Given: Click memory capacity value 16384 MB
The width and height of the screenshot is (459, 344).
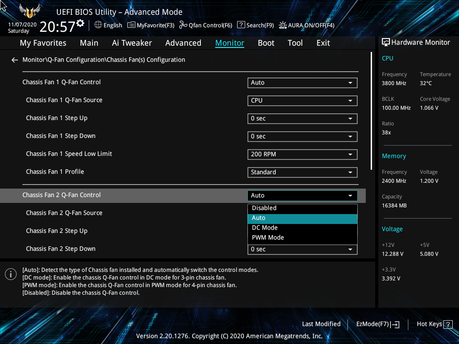Looking at the screenshot, I should point(394,206).
